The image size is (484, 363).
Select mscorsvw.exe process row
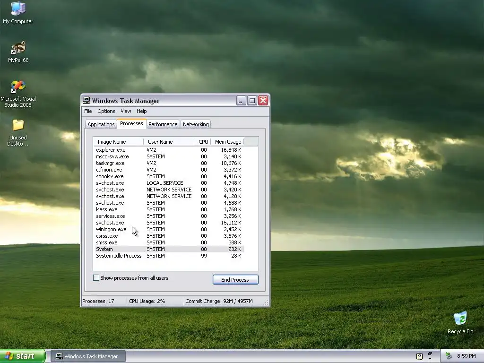click(x=169, y=156)
